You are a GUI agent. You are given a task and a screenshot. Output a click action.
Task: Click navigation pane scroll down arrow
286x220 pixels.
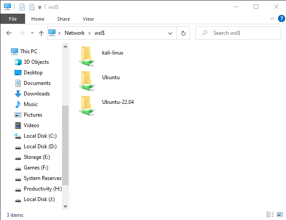click(65, 206)
